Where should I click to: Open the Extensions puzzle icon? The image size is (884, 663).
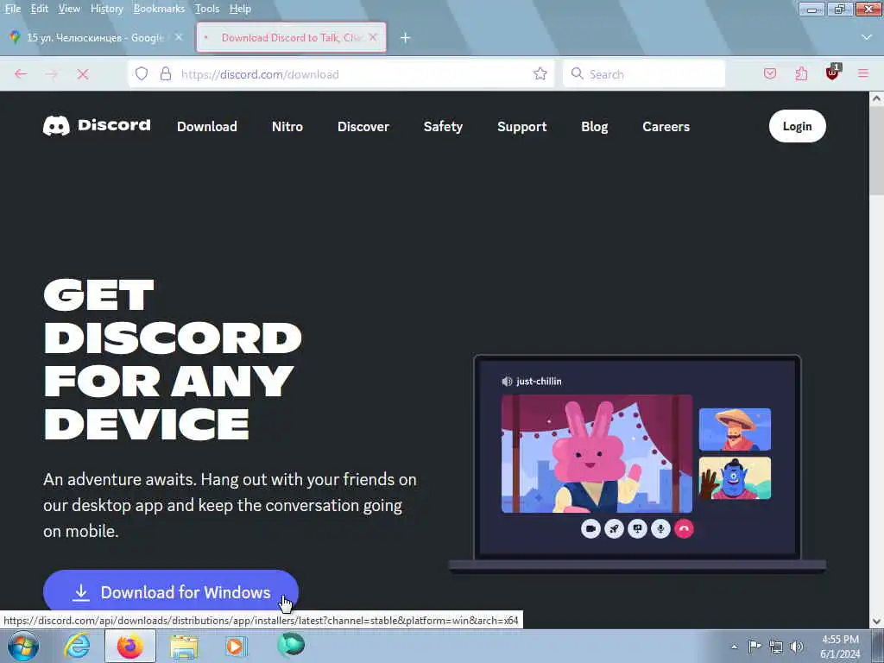(801, 74)
